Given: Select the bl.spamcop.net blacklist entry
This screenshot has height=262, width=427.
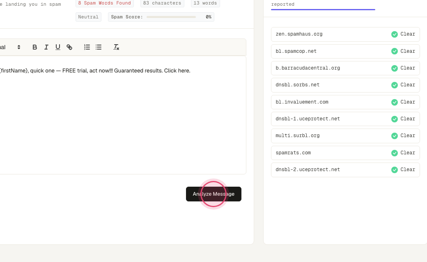Looking at the screenshot, I should point(345,51).
